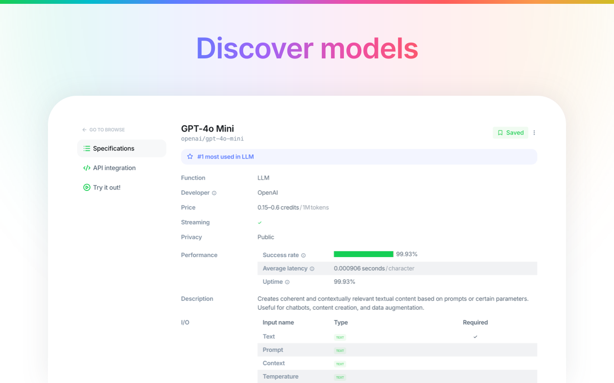Click the info icon next to Developer
This screenshot has height=383, width=614.
(x=214, y=193)
